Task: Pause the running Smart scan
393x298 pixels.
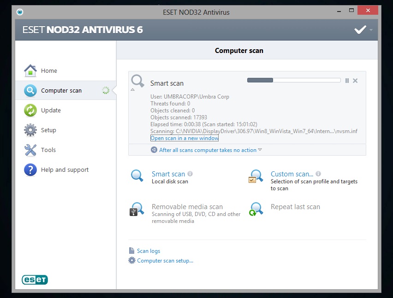Action: click(x=347, y=81)
